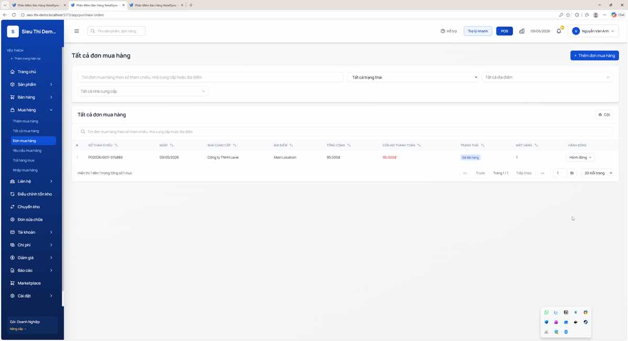The image size is (628, 341).
Task: Click the Sieu Thi Demo logo square
Action: [x=13, y=32]
